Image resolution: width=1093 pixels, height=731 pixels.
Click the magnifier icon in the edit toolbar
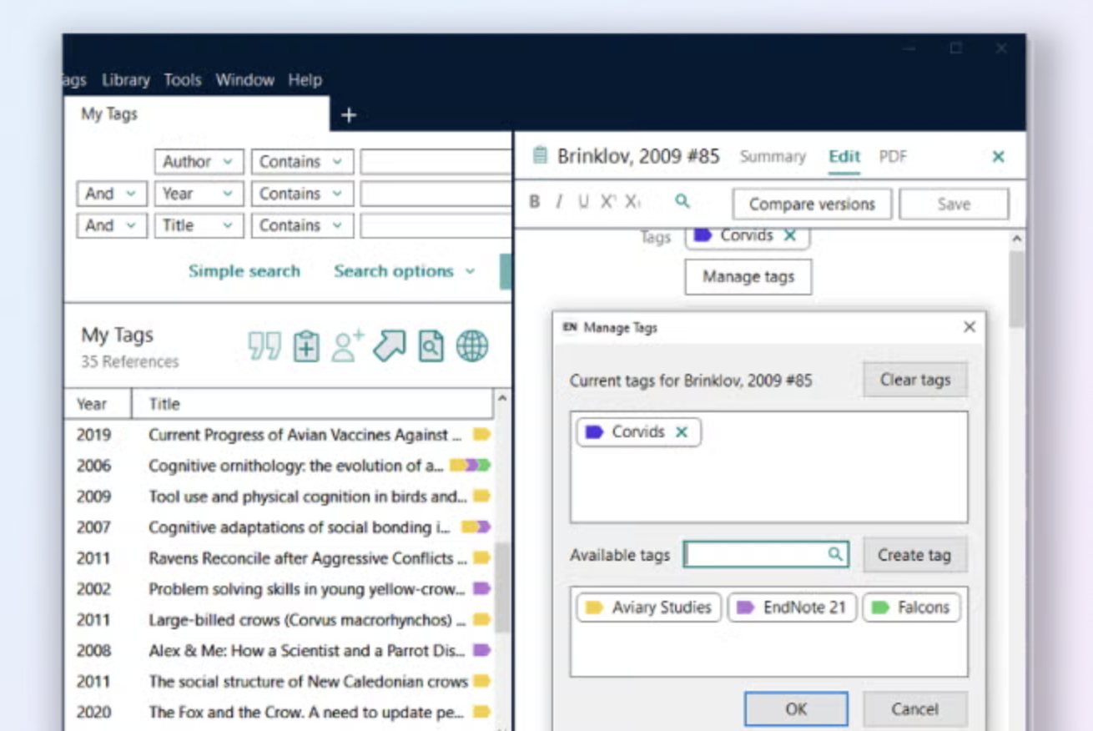pos(682,201)
